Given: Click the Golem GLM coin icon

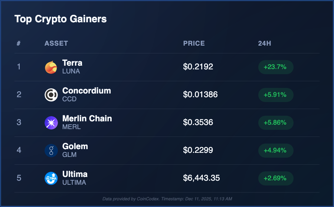Looking at the screenshot, I should 51,151.
